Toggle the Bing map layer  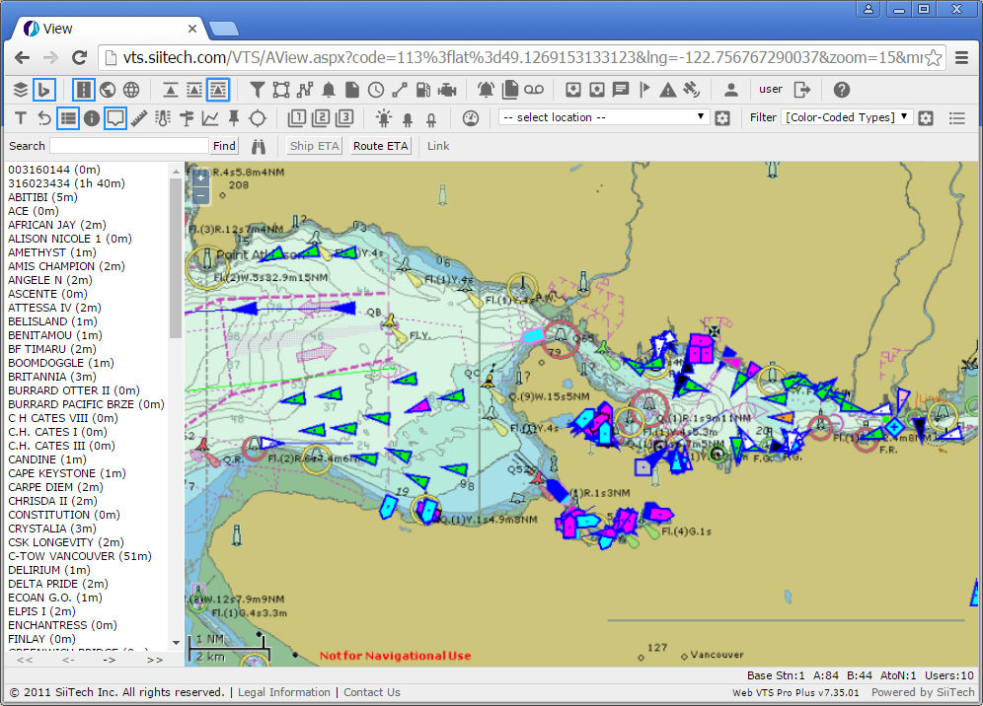(x=43, y=90)
